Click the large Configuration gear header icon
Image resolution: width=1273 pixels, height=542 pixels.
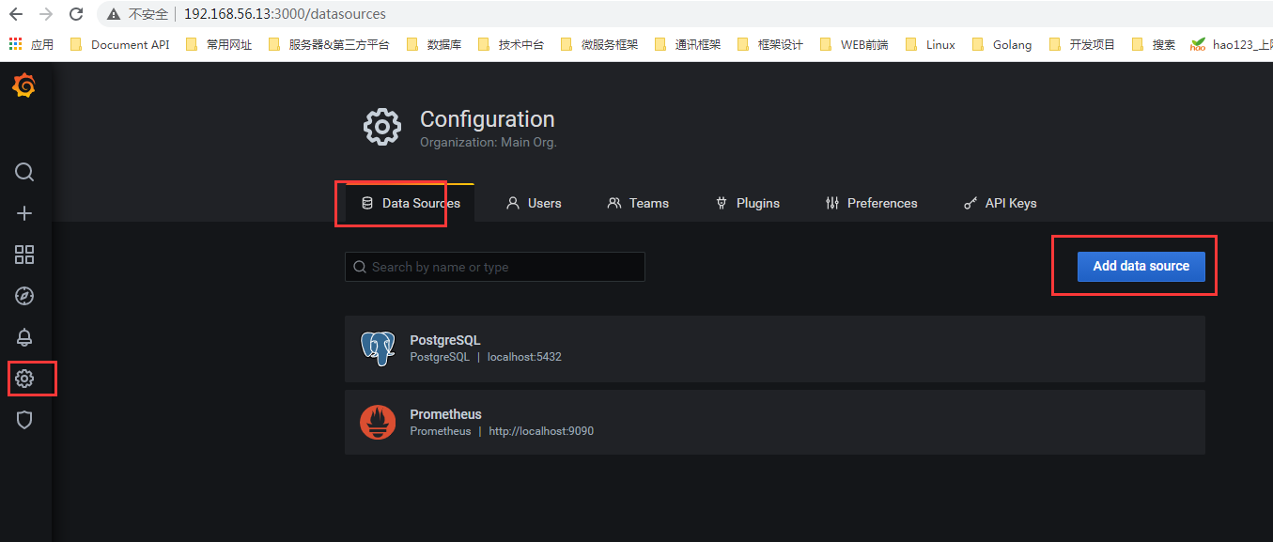(382, 127)
